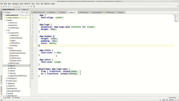179x101 pixels.
Task: Open the TODO tool window
Action: point(7,98)
